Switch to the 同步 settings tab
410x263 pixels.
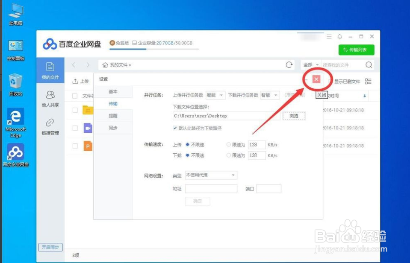(x=114, y=127)
